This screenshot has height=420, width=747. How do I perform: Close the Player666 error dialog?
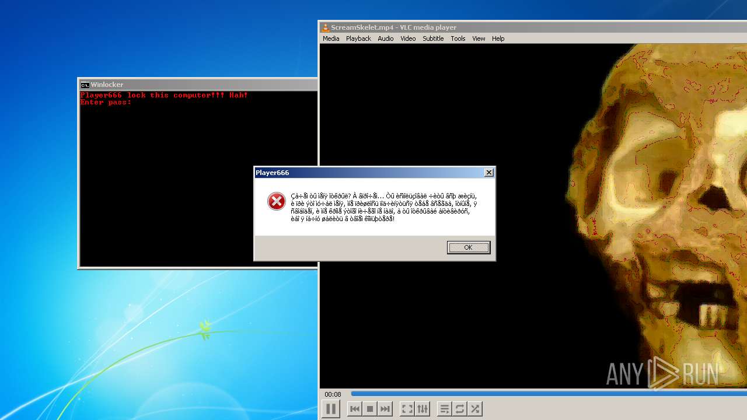[x=489, y=173]
